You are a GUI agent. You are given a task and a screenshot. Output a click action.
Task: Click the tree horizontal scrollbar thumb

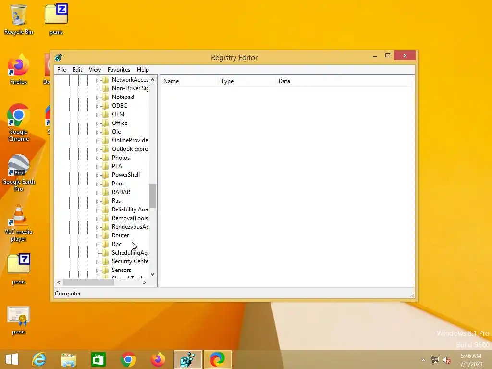tap(88, 282)
